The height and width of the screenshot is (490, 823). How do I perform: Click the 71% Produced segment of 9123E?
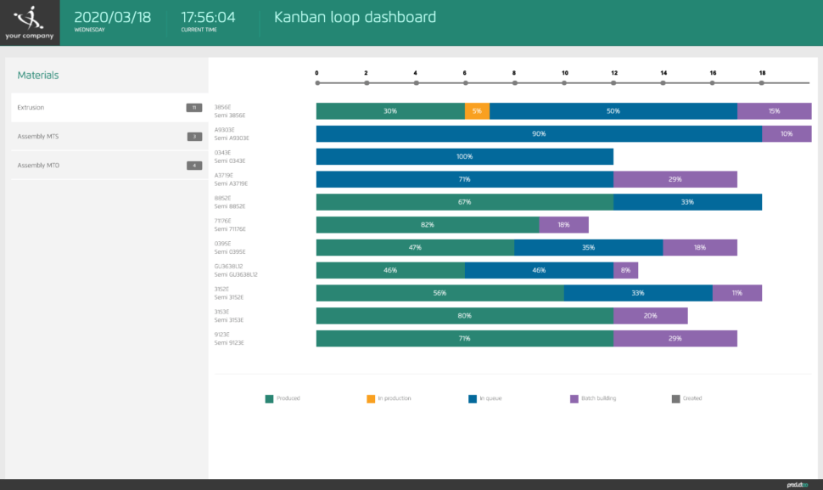(x=464, y=339)
